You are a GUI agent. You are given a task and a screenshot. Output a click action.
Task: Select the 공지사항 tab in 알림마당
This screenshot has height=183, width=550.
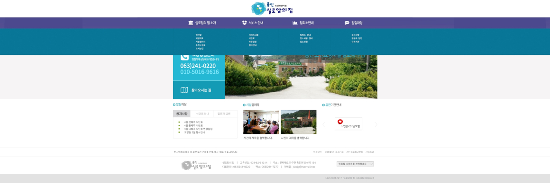tap(182, 113)
